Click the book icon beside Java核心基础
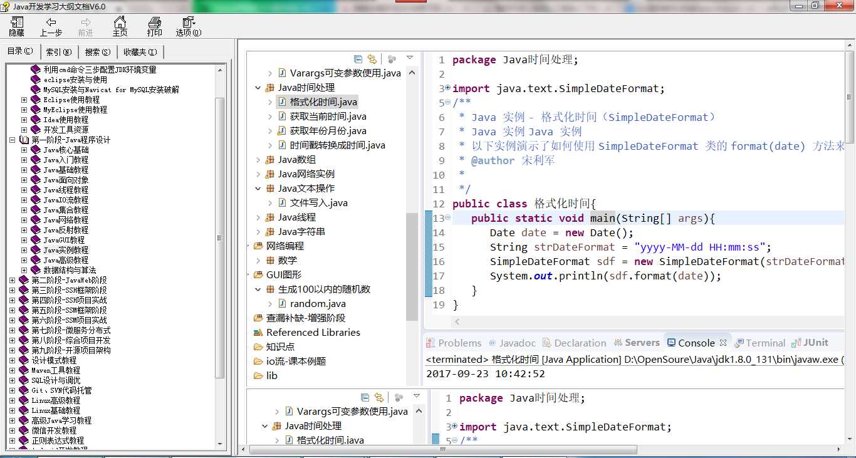Image resolution: width=856 pixels, height=458 pixels. coord(36,150)
